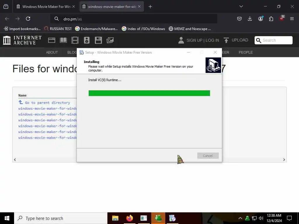Open a new browser tab

point(150,7)
